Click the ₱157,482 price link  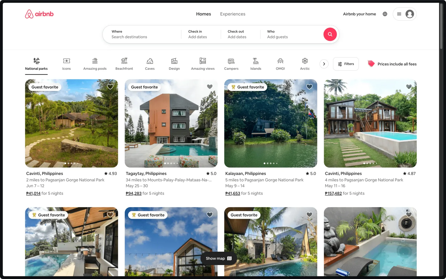click(333, 193)
